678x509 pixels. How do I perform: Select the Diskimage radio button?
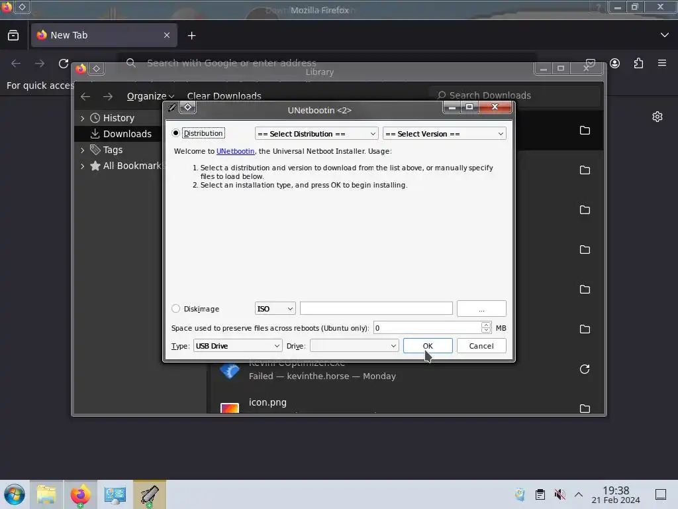175,309
